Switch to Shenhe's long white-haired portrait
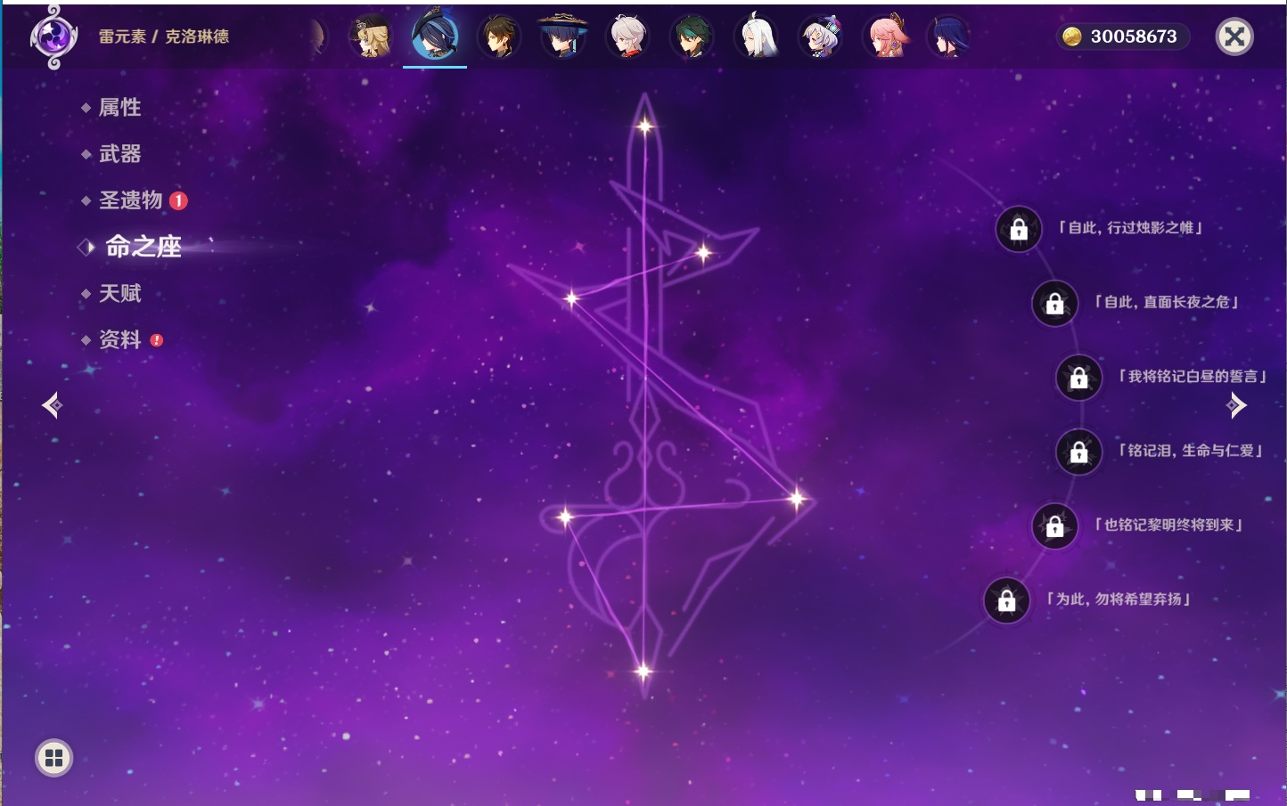Screen dimensions: 1287x806 [757, 37]
